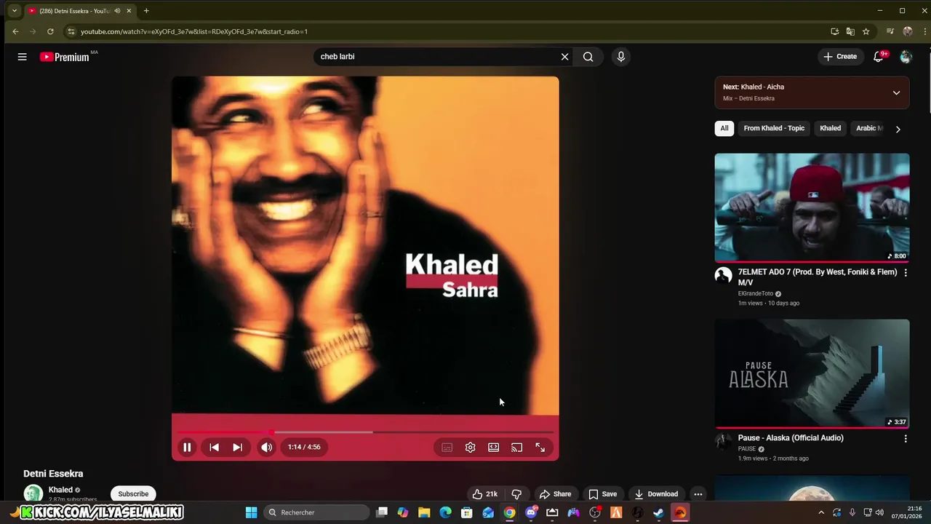
Task: Open a new Chrome tab
Action: pos(146,11)
